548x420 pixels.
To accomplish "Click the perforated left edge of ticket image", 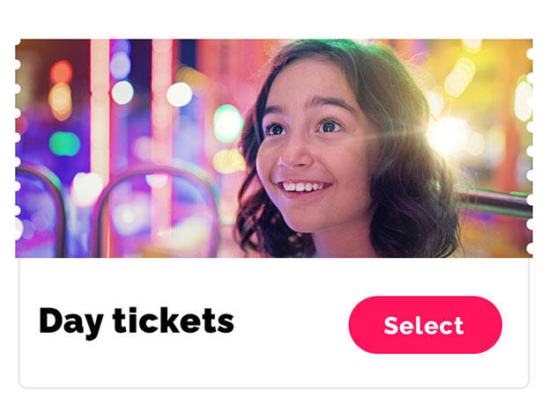I will (x=19, y=150).
